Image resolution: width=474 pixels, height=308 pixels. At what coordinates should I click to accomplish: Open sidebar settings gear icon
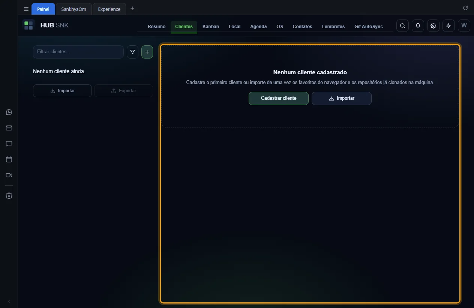pyautogui.click(x=9, y=196)
